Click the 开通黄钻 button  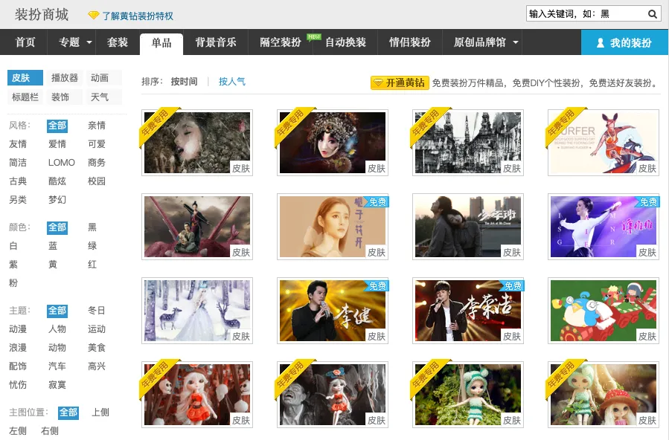pos(400,82)
